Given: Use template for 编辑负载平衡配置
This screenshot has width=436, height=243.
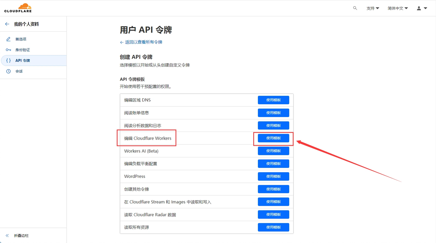Looking at the screenshot, I should (273, 164).
